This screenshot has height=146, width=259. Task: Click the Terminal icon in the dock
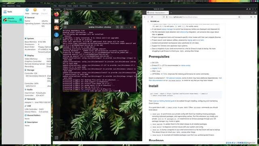(x=57, y=41)
